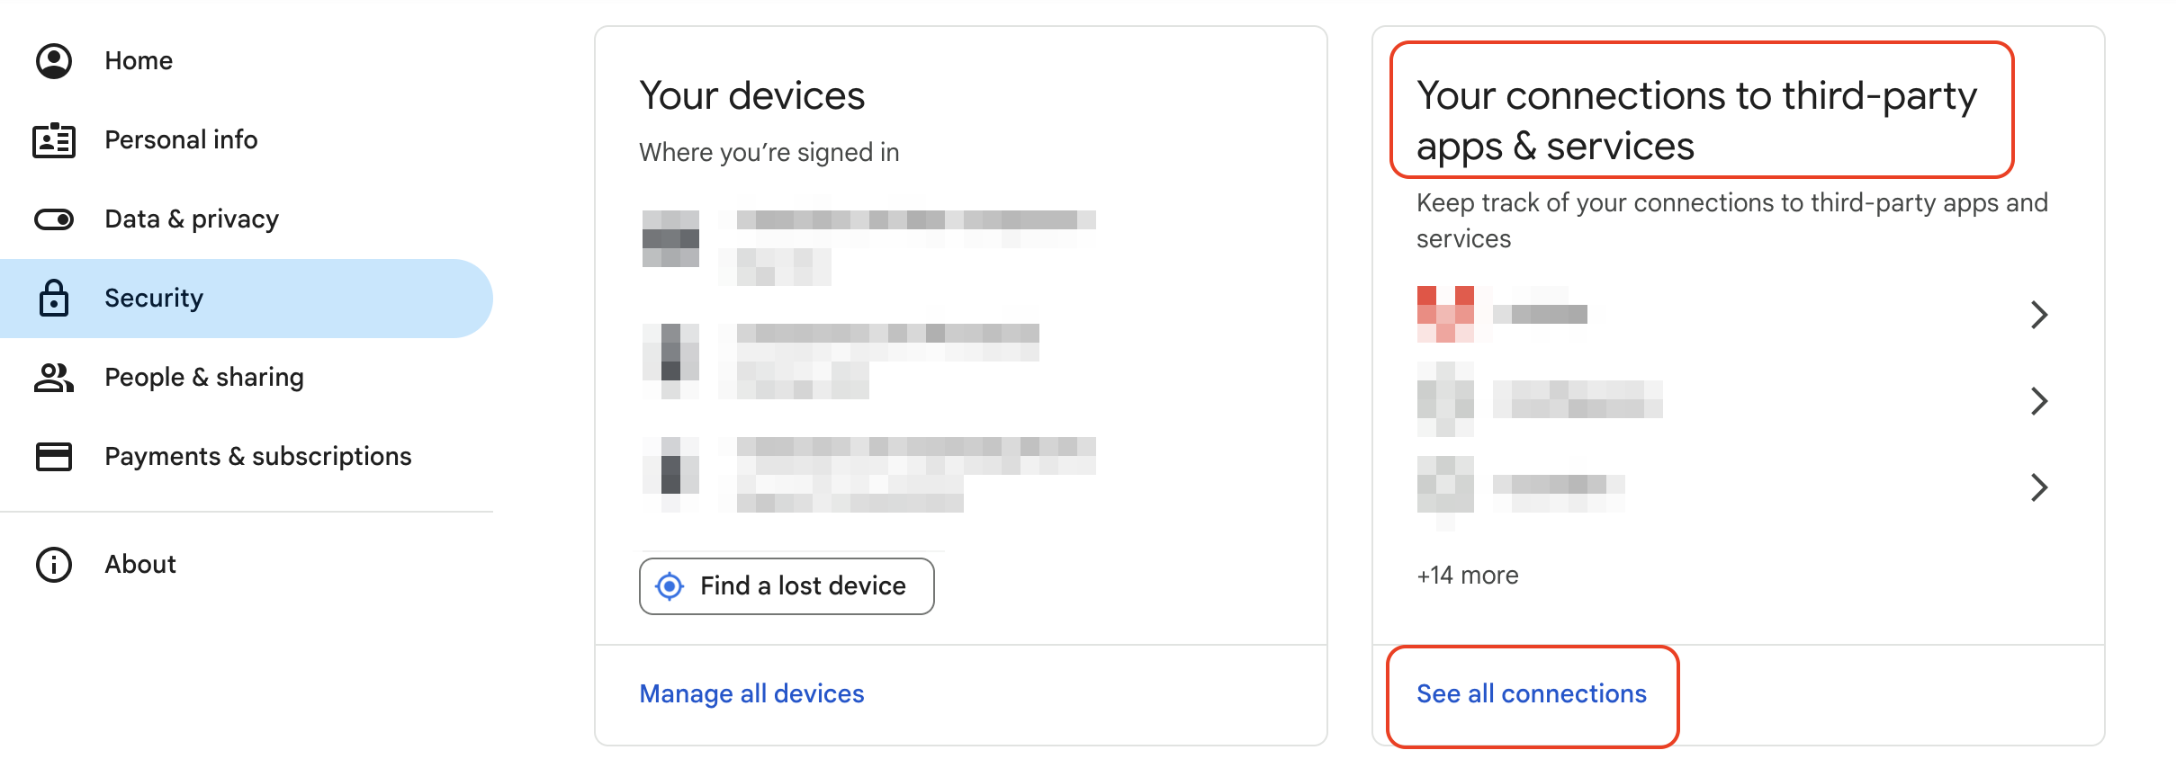Click See all connections
The width and height of the screenshot is (2176, 777).
click(x=1532, y=693)
